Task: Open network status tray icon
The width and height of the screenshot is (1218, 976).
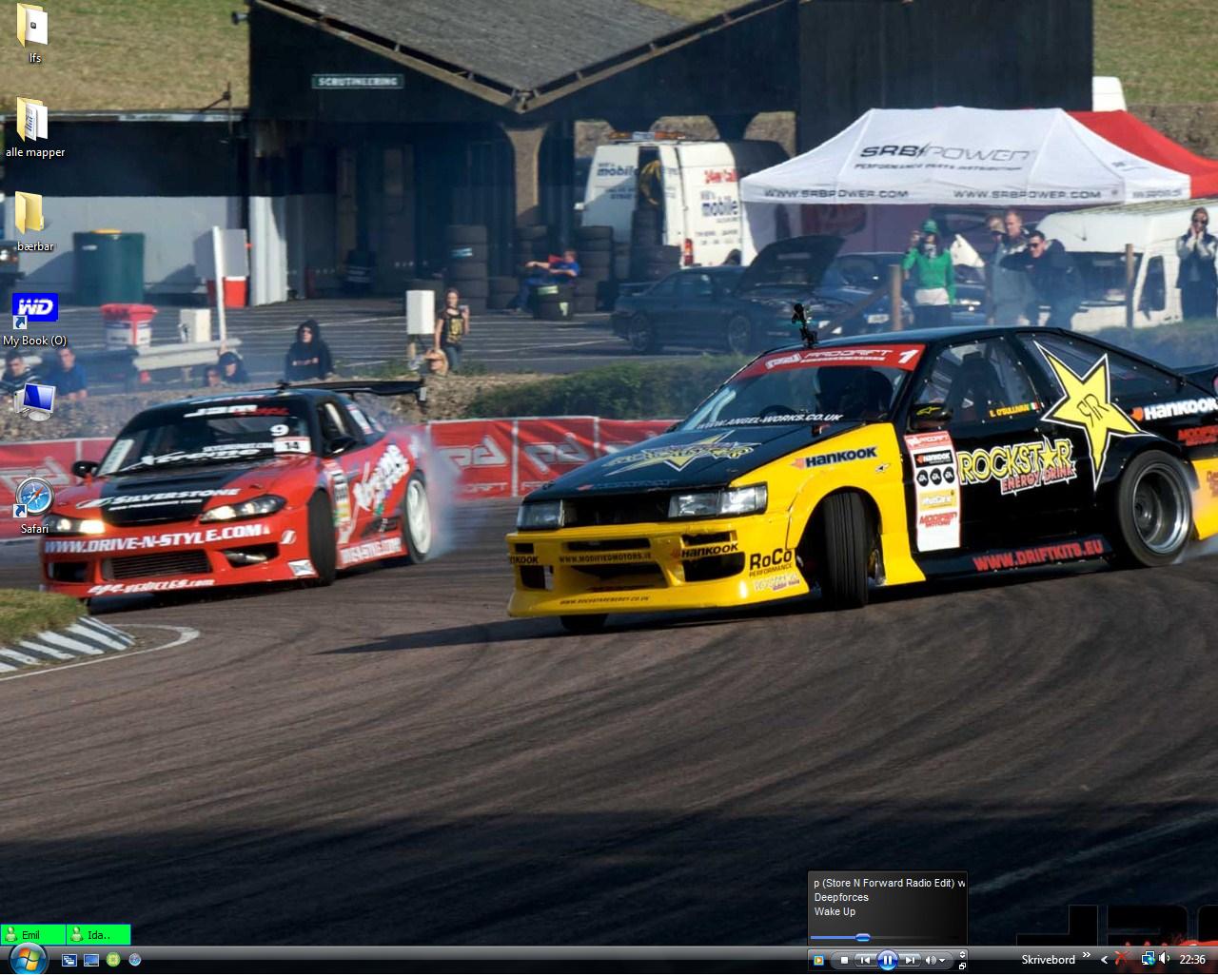Action: tap(1148, 960)
